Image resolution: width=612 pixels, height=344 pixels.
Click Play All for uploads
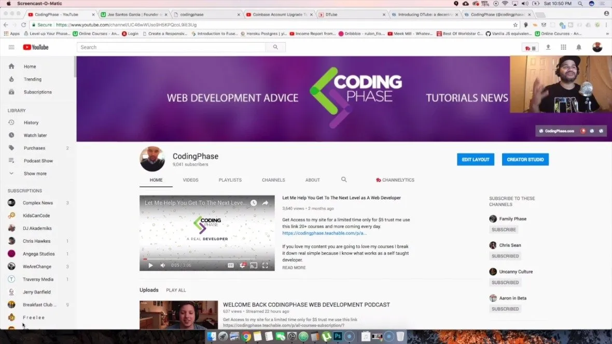[176, 291]
